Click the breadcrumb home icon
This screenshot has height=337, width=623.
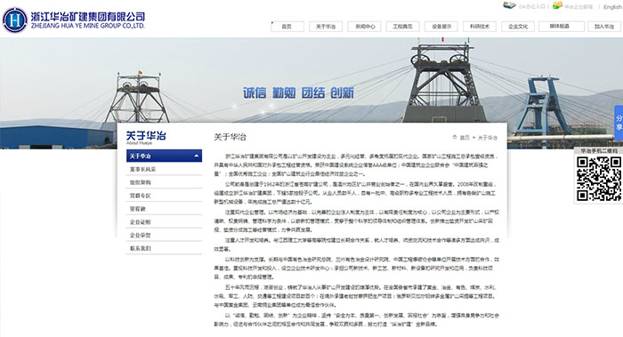(x=455, y=137)
